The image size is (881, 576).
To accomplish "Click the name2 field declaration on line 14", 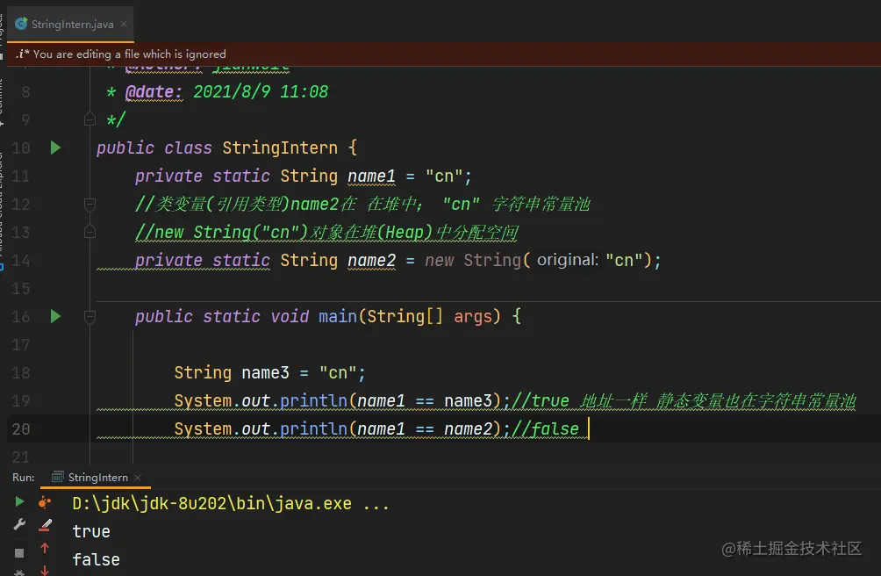I will point(371,261).
